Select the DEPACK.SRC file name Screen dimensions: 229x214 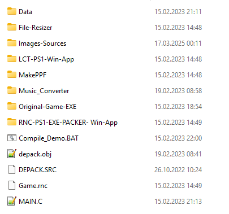click(x=37, y=170)
